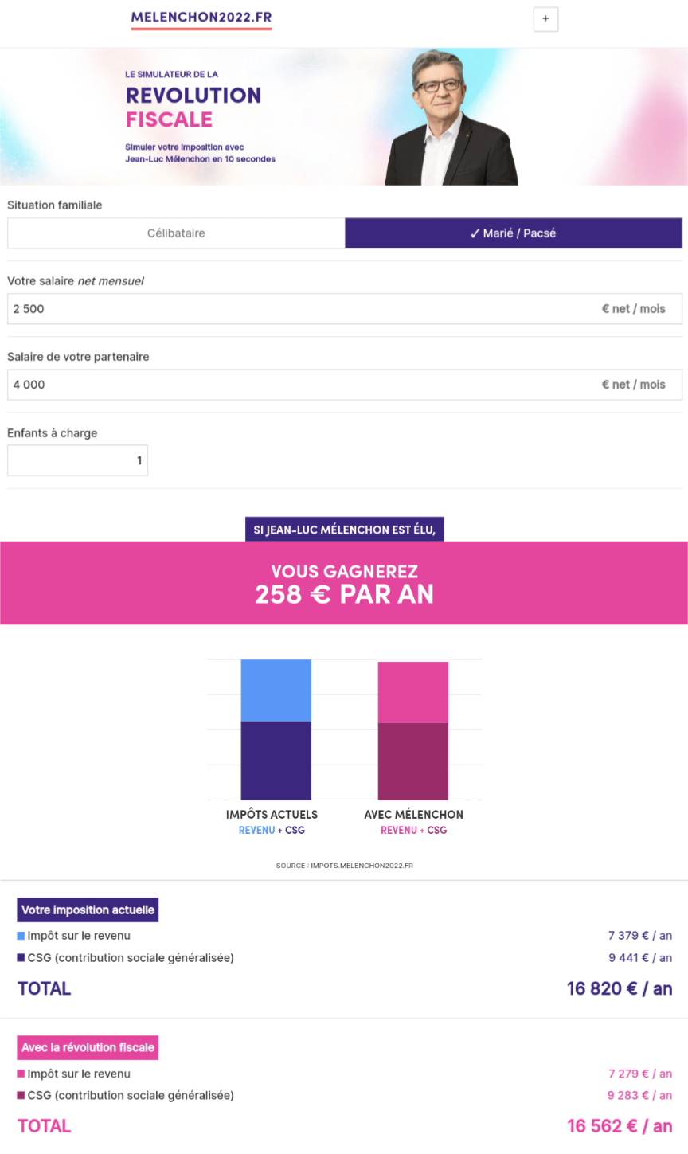The image size is (688, 1154).
Task: Click the Votre imposition actuelle heading
Action: point(88,910)
